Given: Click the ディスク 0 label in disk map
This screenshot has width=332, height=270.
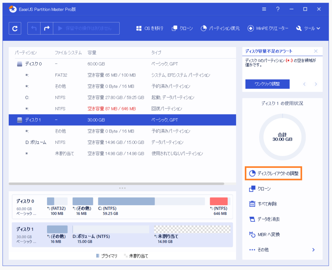Looking at the screenshot, I should coord(25,201).
